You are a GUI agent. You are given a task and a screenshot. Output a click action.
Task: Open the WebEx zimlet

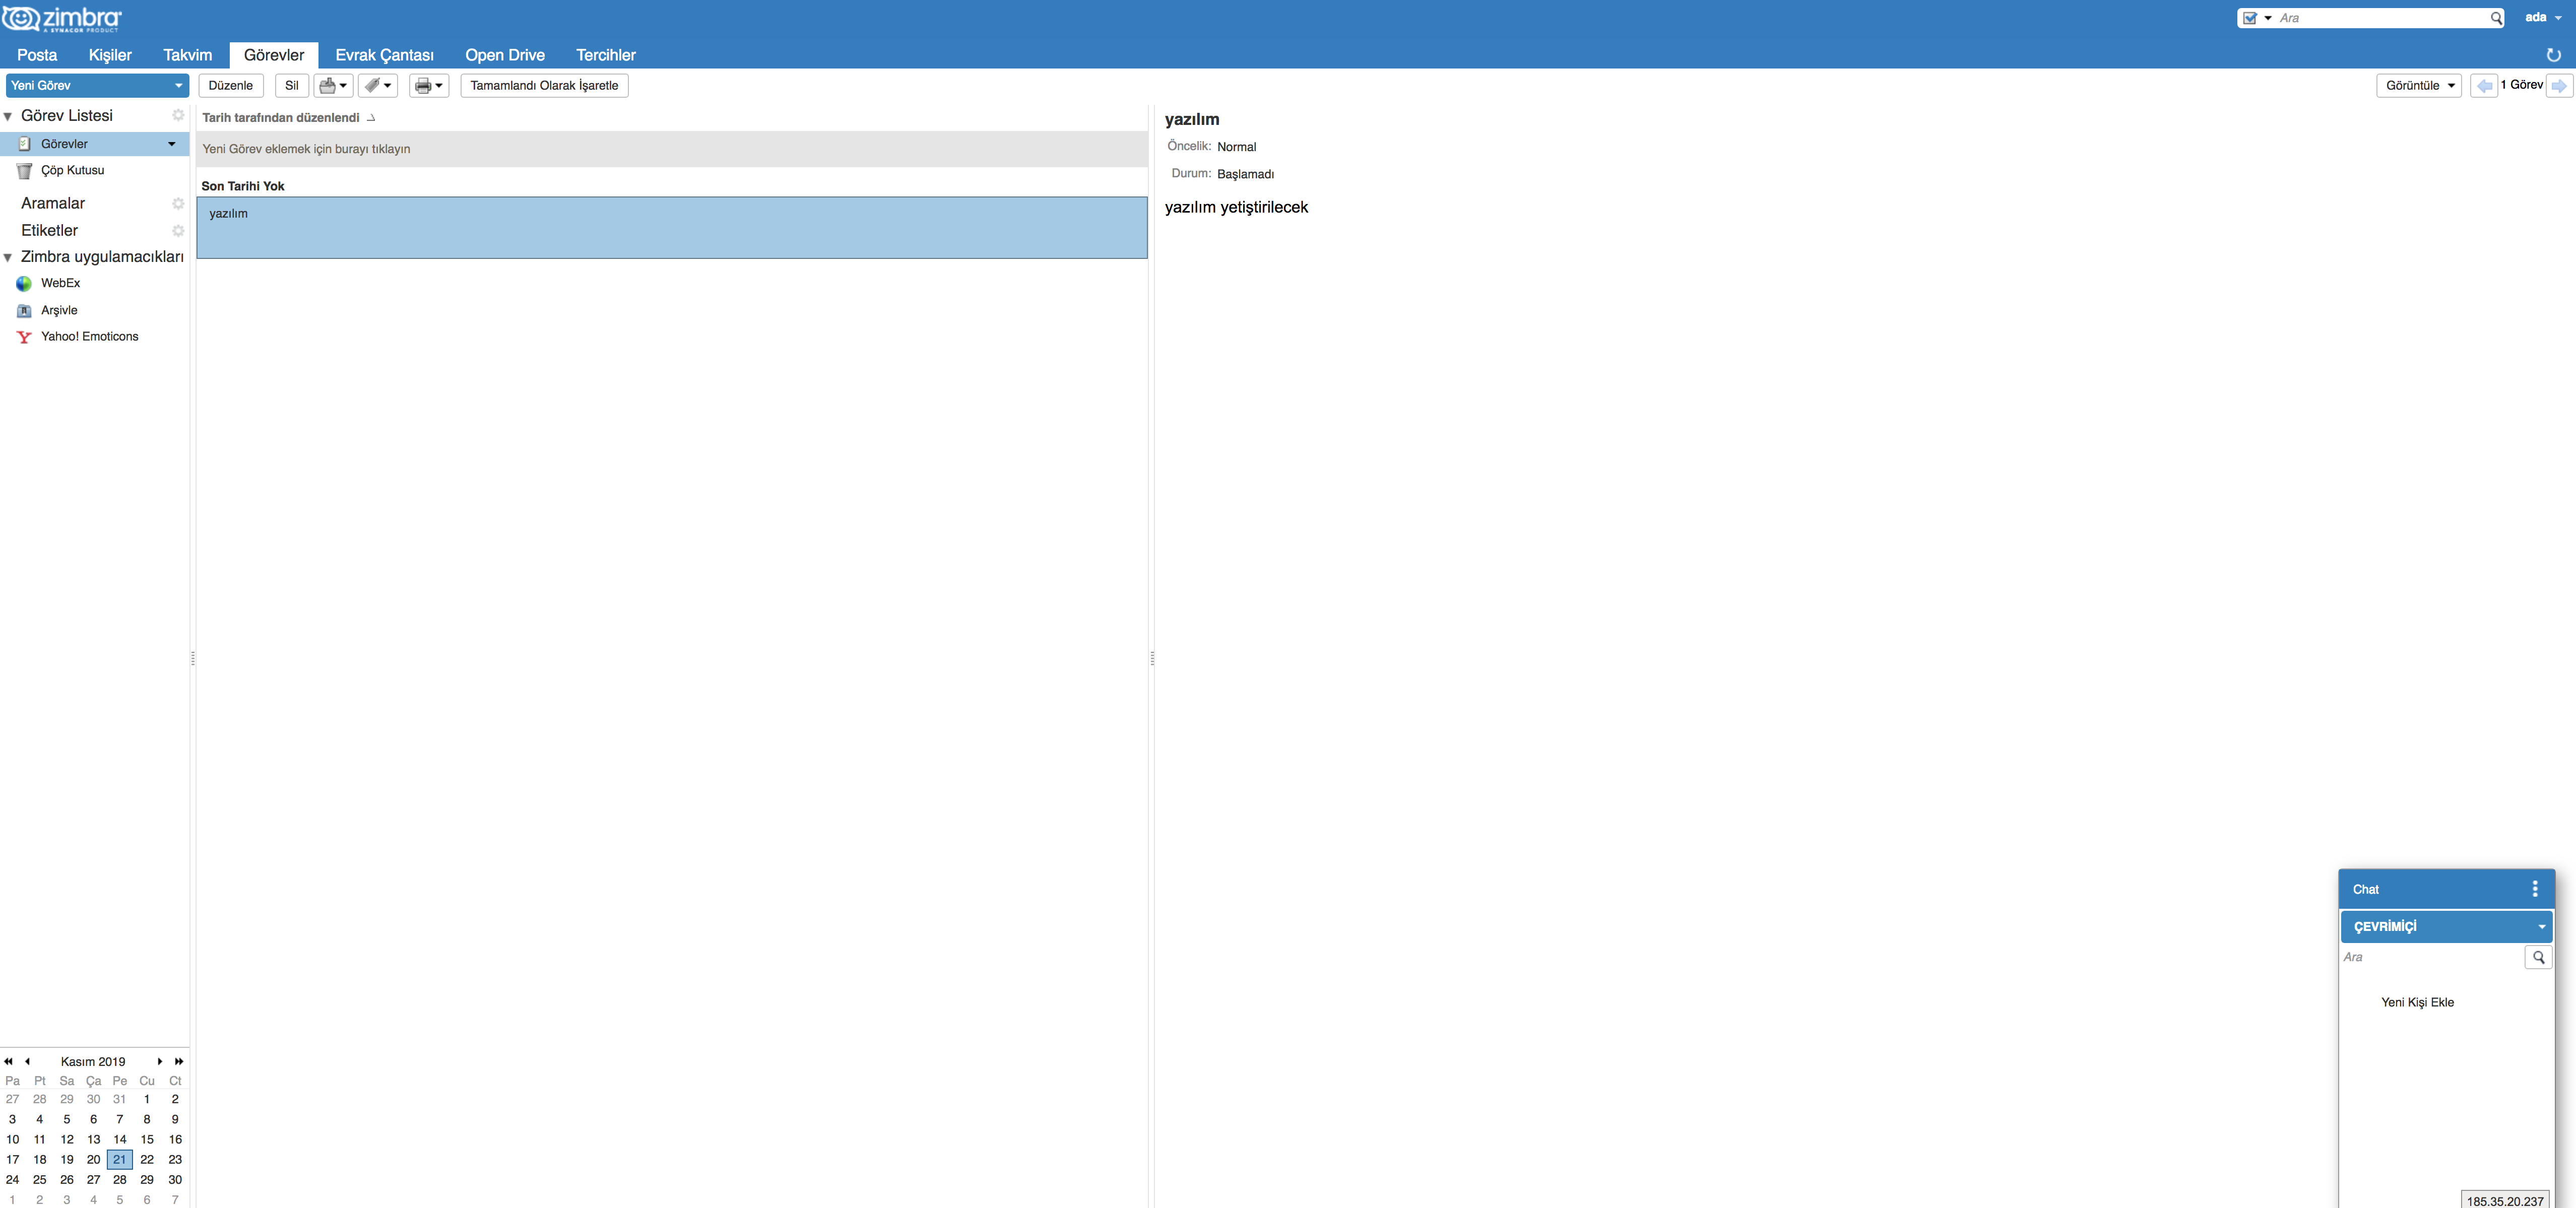[60, 283]
